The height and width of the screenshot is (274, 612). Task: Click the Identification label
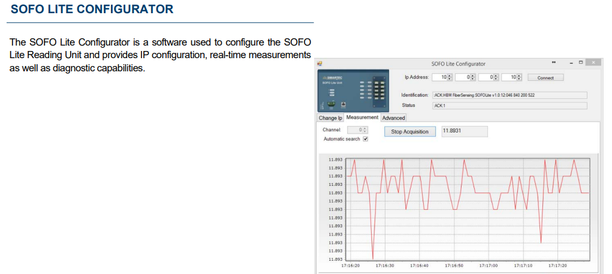coord(415,95)
